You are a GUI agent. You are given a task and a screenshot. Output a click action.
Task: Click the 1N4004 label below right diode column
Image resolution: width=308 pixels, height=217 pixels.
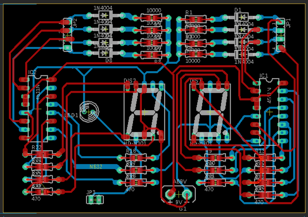(x=244, y=62)
